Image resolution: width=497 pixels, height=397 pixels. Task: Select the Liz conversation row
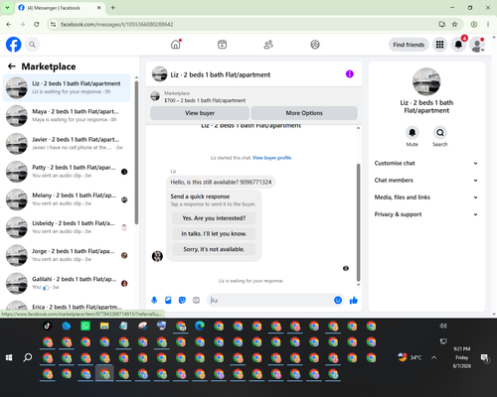point(67,87)
